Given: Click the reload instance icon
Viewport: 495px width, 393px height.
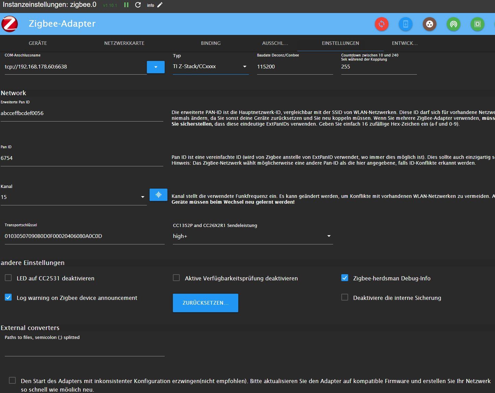Looking at the screenshot, I should coord(138,5).
